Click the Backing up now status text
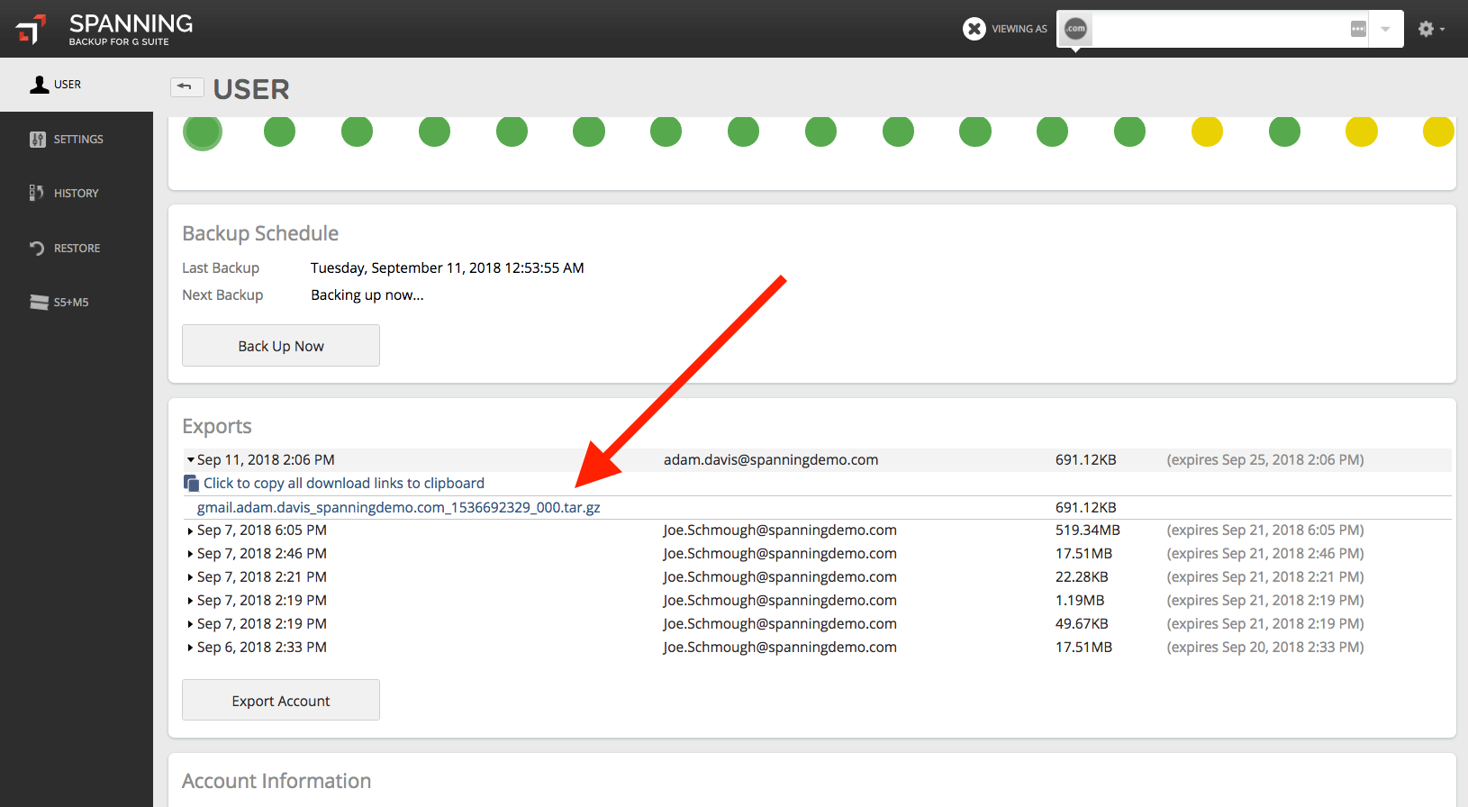The height and width of the screenshot is (807, 1468). (x=367, y=295)
